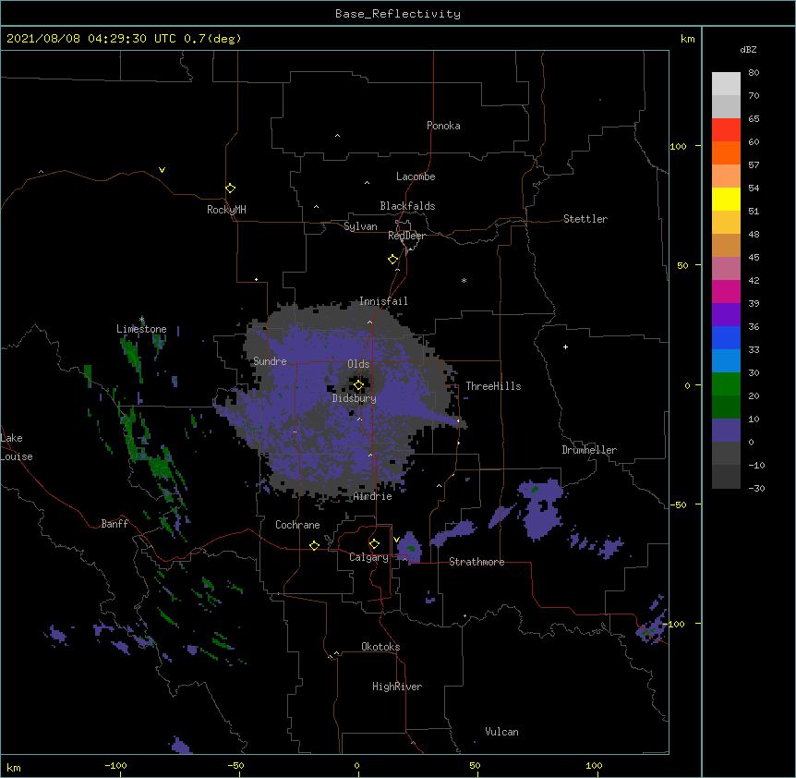
Task: Click the Airdrie city label
Action: pyautogui.click(x=372, y=496)
